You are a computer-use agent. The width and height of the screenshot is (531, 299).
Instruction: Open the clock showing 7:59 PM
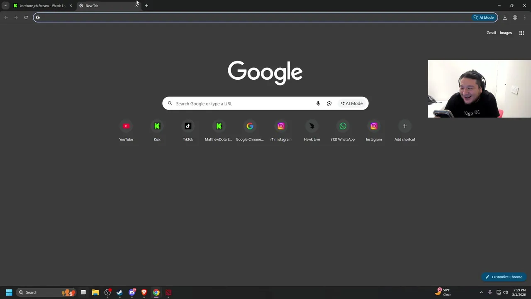(519, 292)
